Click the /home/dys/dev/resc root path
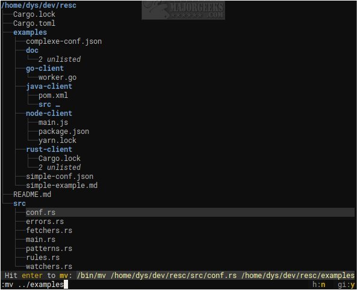357x290 pixels. tap(39, 5)
